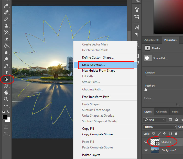
Task: Open the Edit Toolbar three-dots menu
Action: coord(6,106)
